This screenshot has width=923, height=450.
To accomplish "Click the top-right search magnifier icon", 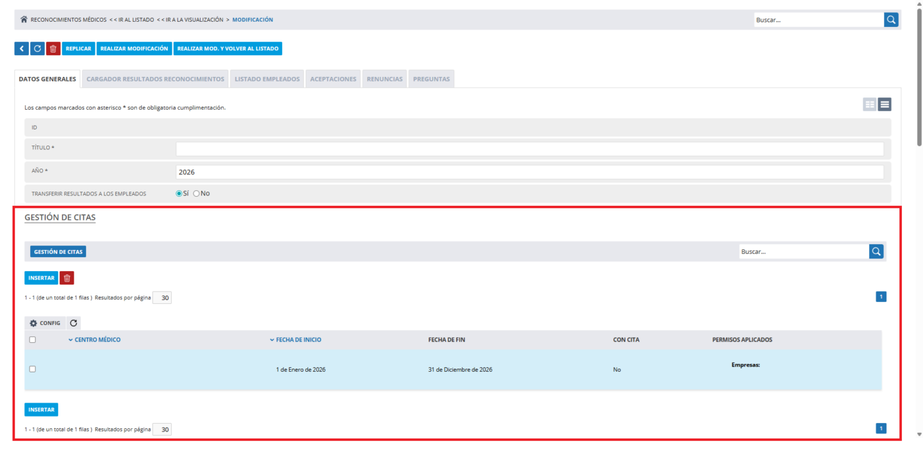I will 891,20.
